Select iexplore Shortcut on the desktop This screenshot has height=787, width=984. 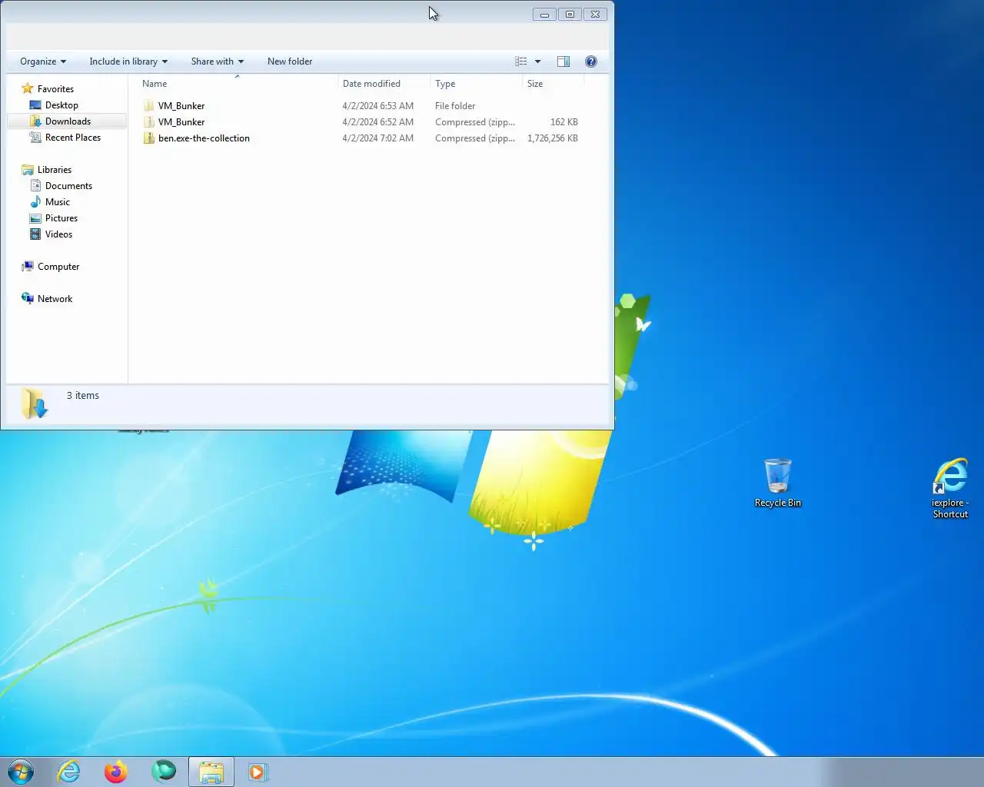point(950,488)
